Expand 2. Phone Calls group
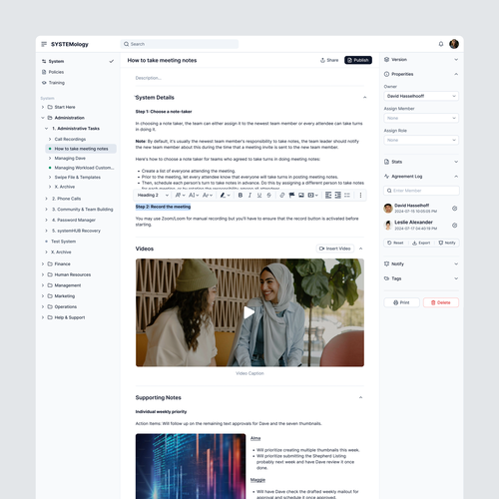The image size is (499, 499). coord(46,199)
